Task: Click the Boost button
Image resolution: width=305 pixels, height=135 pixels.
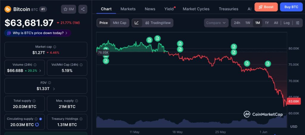Action: point(266,7)
